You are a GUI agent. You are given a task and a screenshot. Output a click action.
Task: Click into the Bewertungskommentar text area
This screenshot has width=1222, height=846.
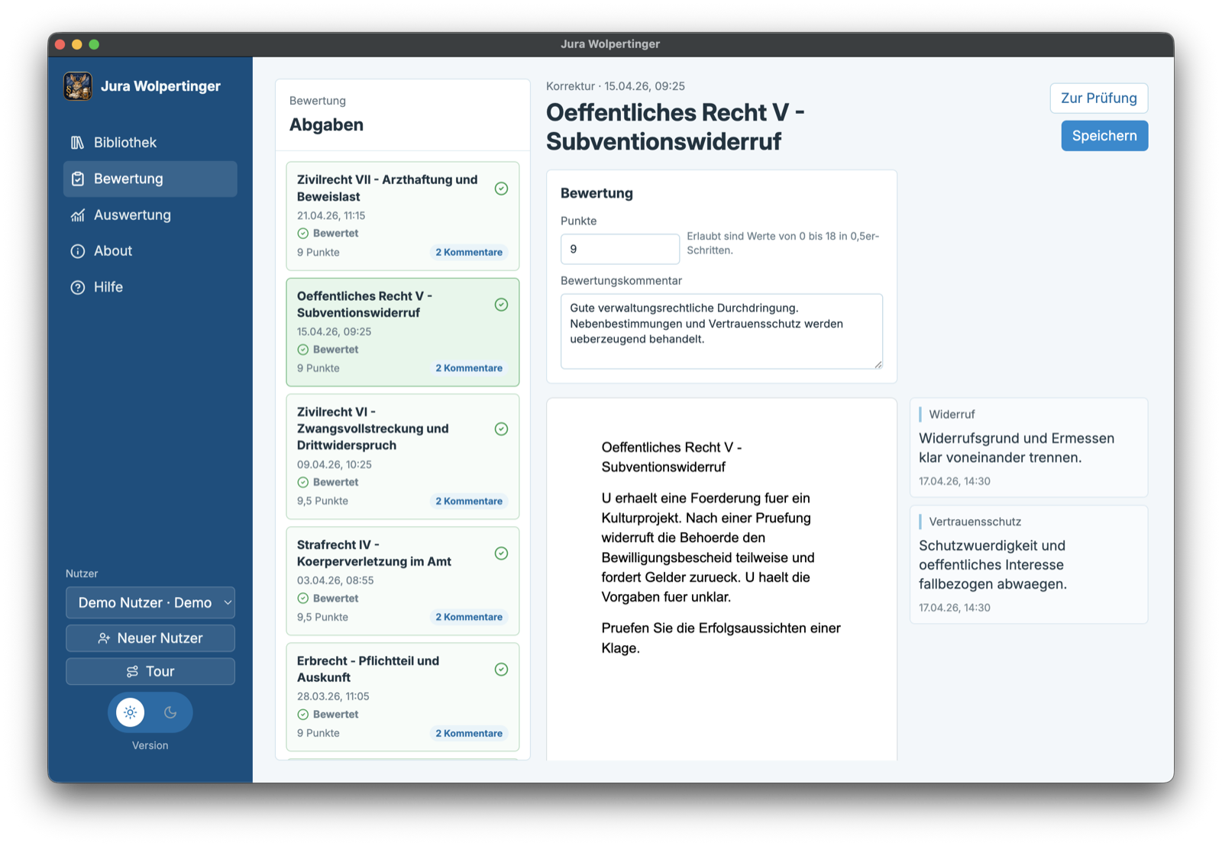click(x=722, y=331)
